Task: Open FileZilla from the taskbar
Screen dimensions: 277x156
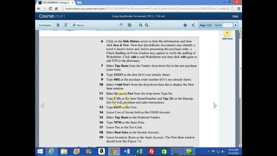Action: [151, 151]
